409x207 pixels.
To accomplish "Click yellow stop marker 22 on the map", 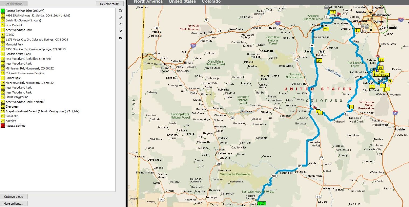I will pyautogui.click(x=333, y=12).
